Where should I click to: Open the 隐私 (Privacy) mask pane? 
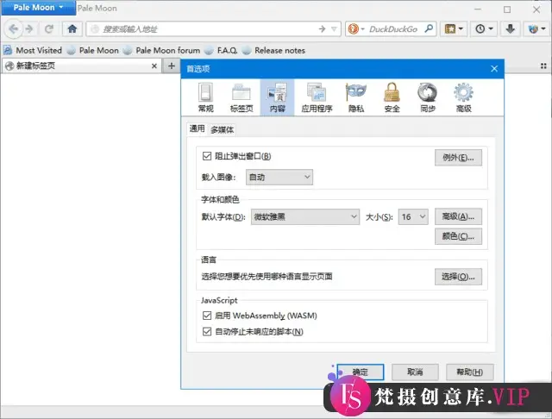coord(356,97)
